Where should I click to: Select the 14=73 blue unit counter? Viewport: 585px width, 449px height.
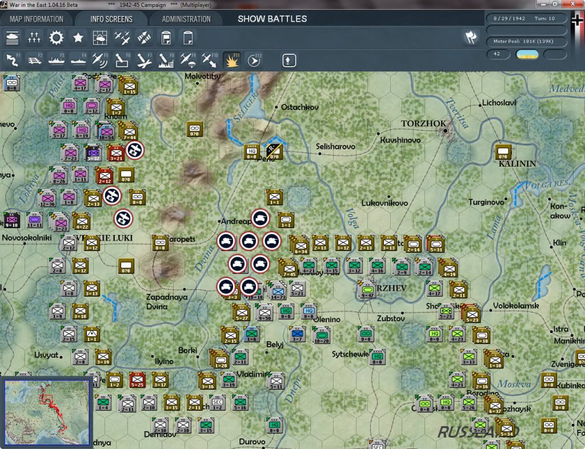277,290
